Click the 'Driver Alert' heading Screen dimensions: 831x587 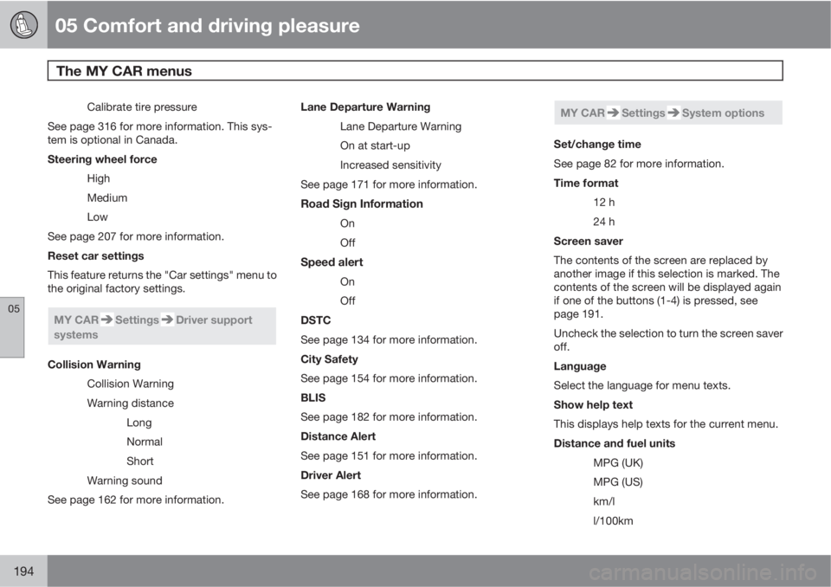(x=331, y=475)
